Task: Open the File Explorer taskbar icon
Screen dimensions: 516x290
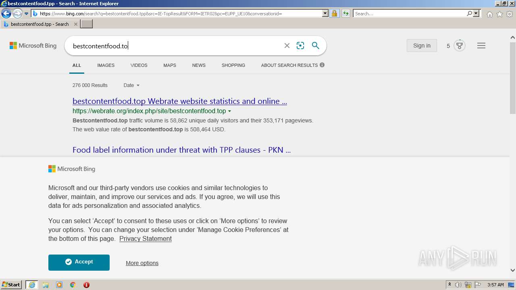Action: click(46, 285)
